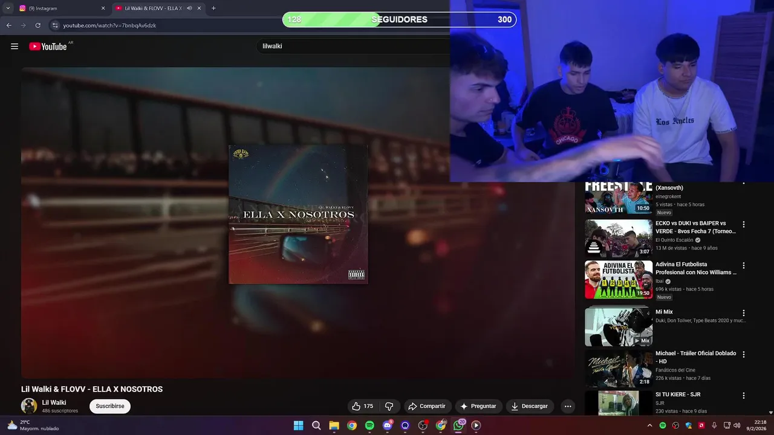Switch to the (9) Instagram tab

pos(62,8)
